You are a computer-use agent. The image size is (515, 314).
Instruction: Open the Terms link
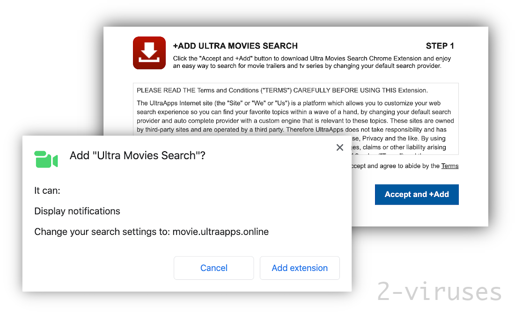[x=449, y=166]
